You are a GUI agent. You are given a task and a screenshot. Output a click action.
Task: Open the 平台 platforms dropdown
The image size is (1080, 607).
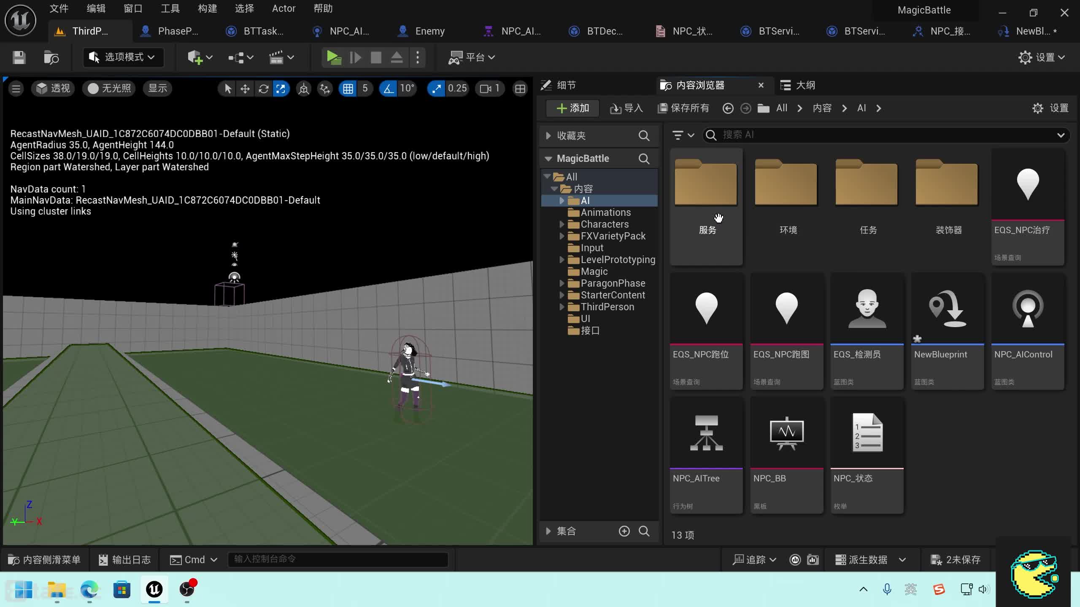coord(471,57)
